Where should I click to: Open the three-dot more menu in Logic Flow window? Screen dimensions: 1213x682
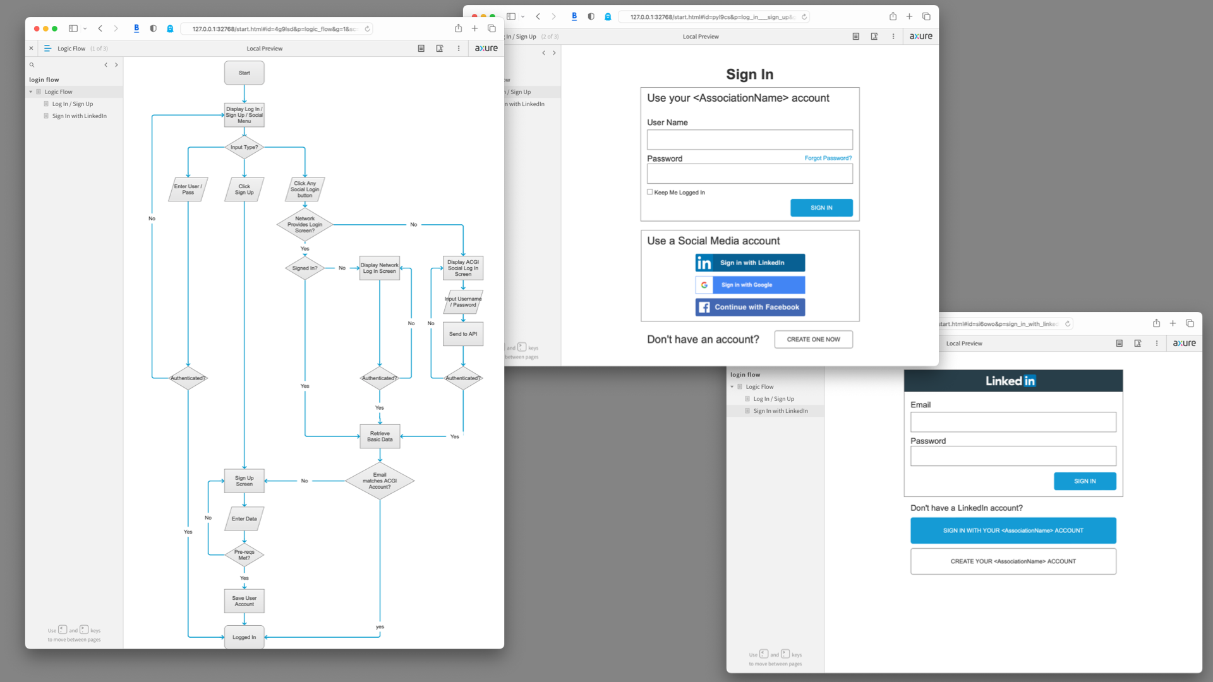(x=459, y=48)
